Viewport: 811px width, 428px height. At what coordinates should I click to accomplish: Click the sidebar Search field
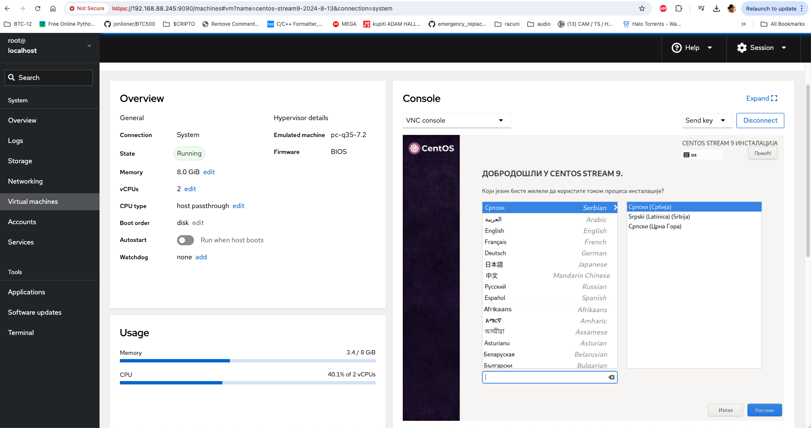[49, 78]
